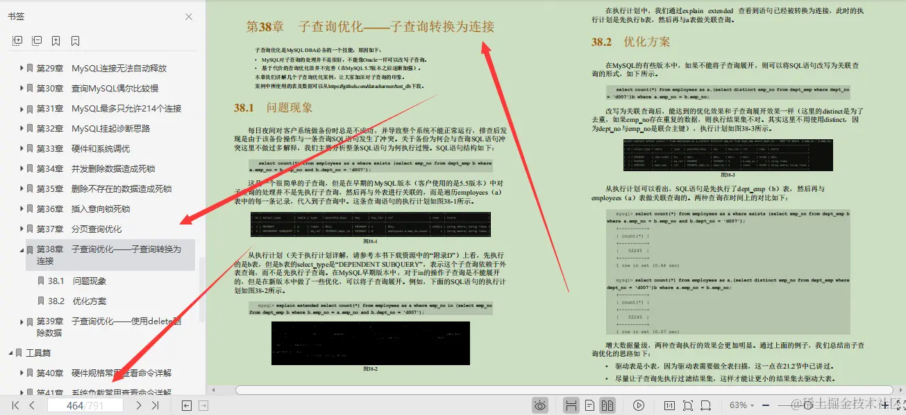Select single page view mode
Viewport: 906px width, 415px height.
point(589,405)
